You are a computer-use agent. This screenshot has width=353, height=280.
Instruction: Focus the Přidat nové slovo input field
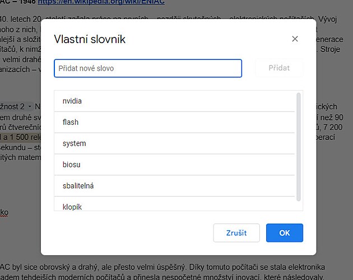point(148,68)
